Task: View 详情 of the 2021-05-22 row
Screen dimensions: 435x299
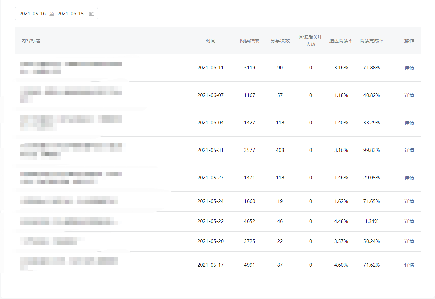Action: [x=409, y=221]
